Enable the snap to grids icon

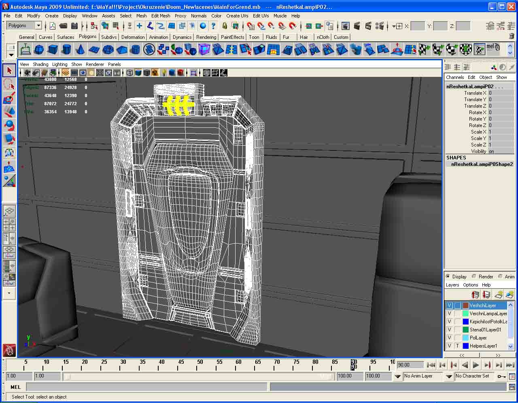251,26
